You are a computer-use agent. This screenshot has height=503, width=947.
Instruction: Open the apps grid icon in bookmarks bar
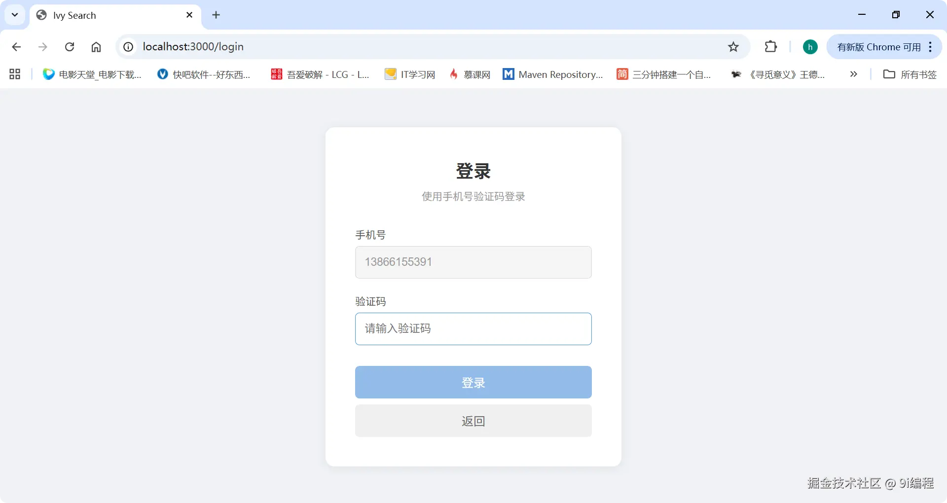click(15, 74)
